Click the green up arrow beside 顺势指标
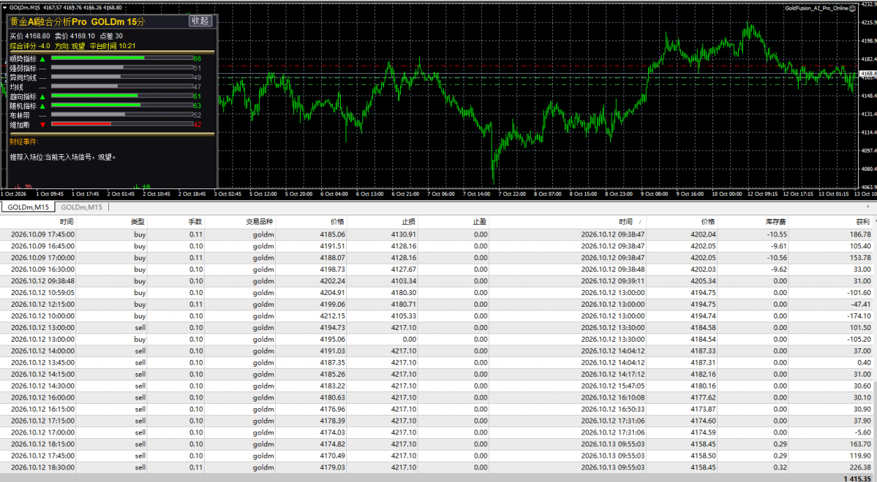This screenshot has height=482, width=877. tap(42, 59)
